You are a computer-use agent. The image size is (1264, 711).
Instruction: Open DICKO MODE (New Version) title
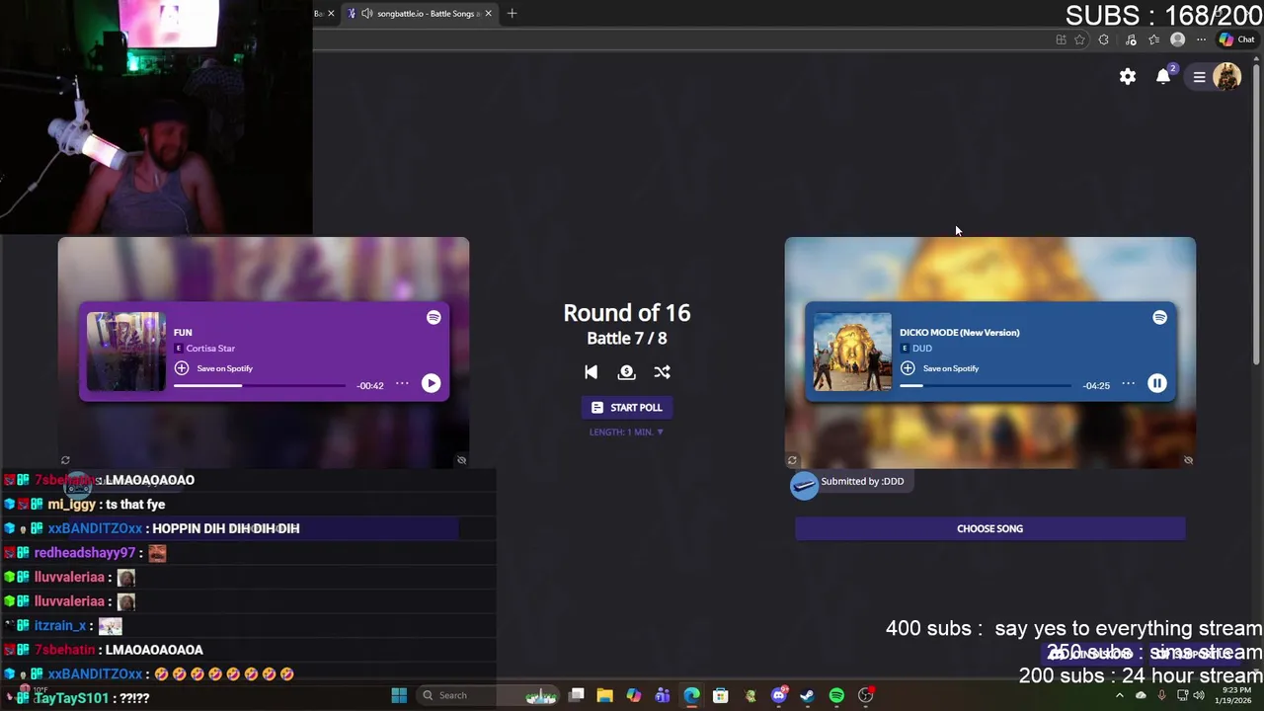pyautogui.click(x=959, y=333)
